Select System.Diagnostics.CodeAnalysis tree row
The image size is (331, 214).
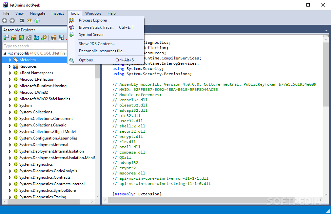[x=48, y=171]
